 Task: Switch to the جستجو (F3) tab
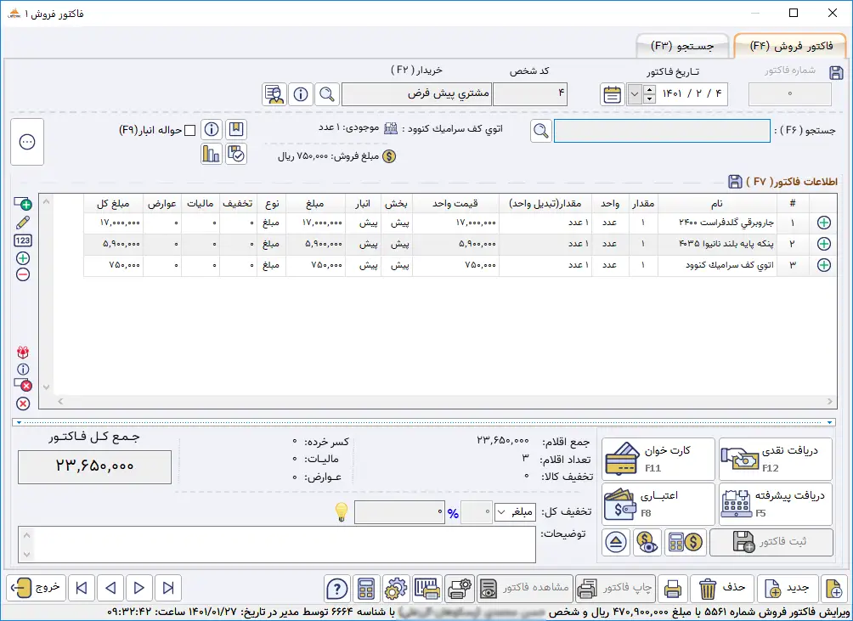(682, 45)
